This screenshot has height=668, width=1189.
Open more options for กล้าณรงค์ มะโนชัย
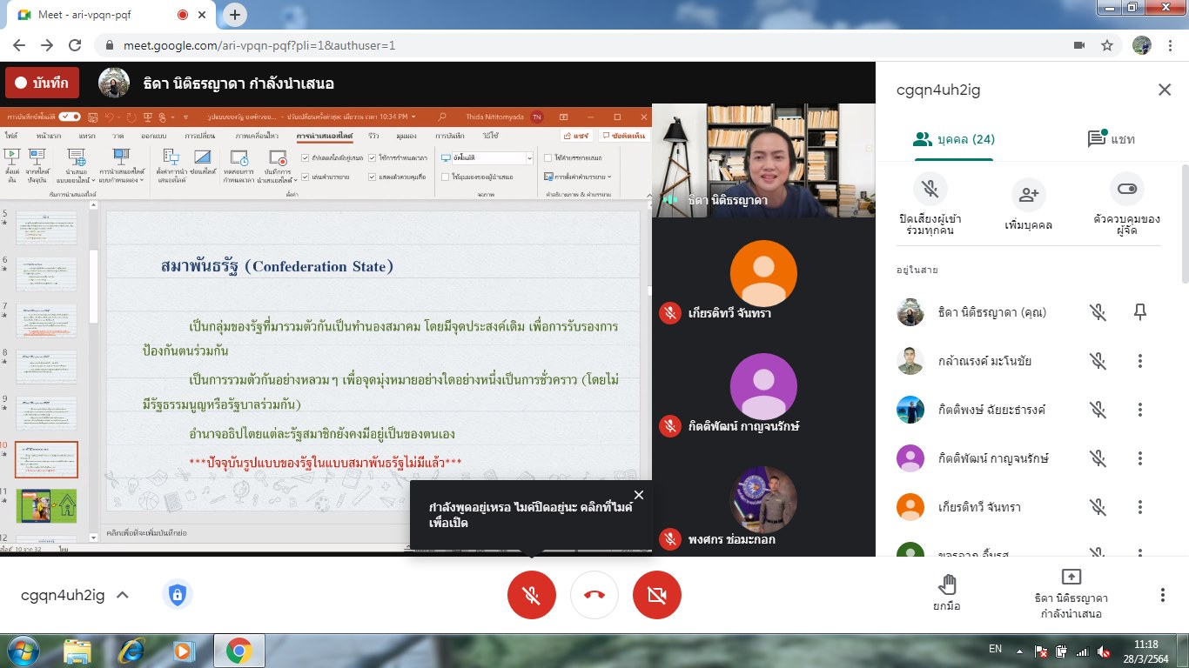(x=1140, y=361)
